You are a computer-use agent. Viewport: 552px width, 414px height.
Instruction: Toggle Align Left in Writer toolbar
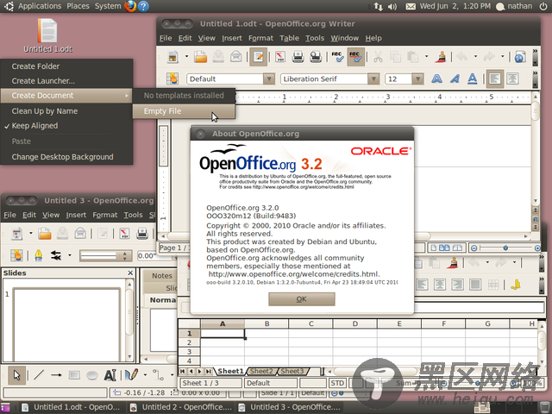[494, 78]
